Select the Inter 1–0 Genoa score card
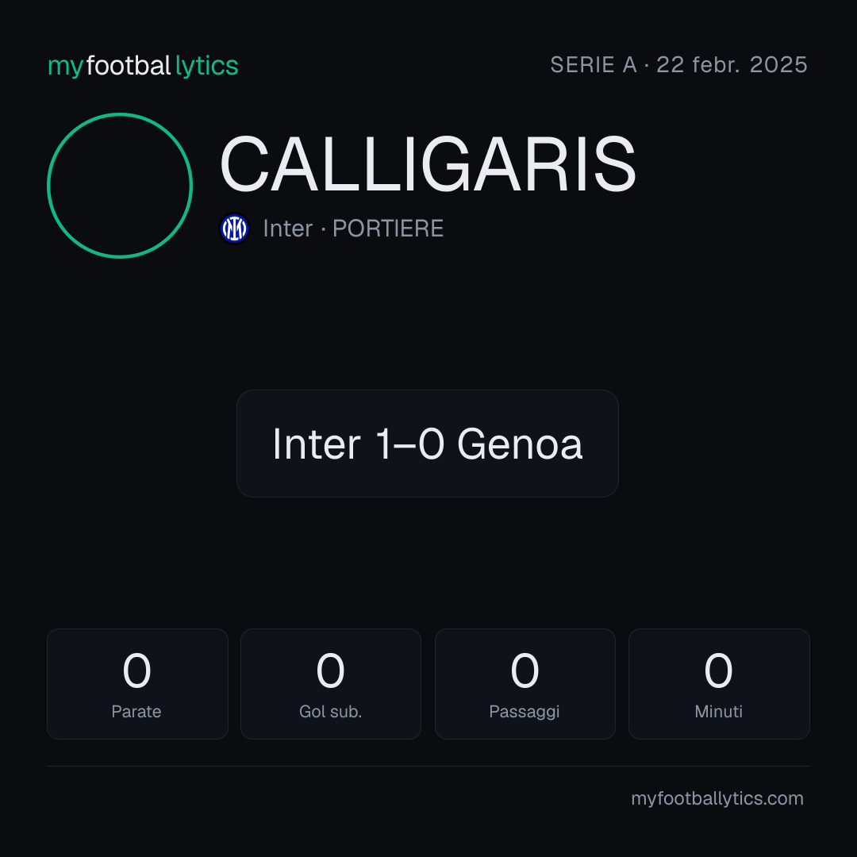Screen dimensions: 857x857 click(x=428, y=444)
